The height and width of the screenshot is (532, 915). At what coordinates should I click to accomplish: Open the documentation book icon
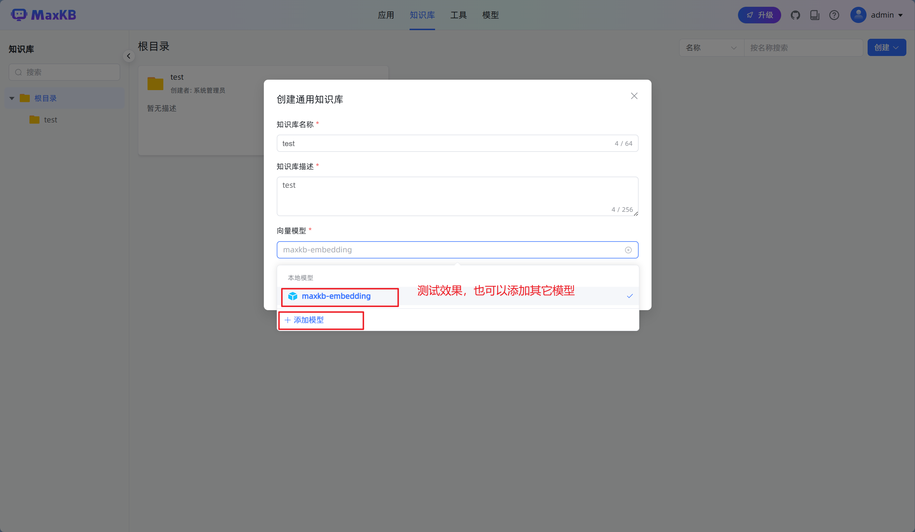[814, 15]
